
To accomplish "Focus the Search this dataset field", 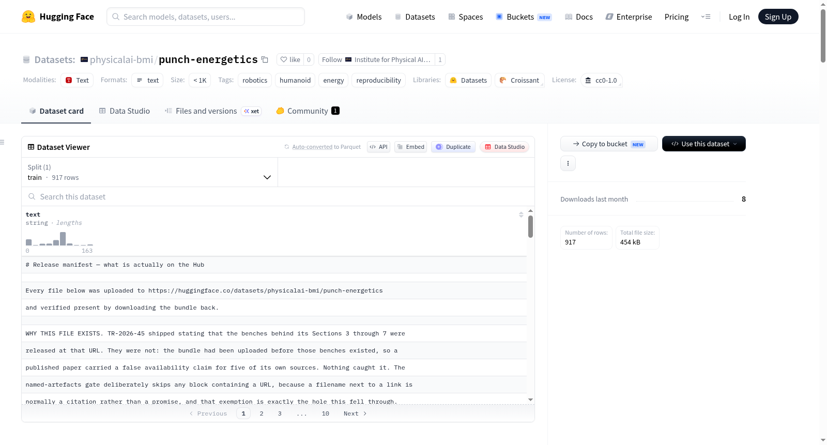I will (278, 196).
